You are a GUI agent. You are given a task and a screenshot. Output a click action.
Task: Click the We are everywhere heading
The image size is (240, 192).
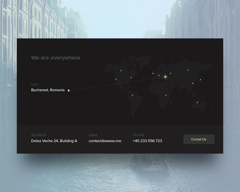point(56,58)
